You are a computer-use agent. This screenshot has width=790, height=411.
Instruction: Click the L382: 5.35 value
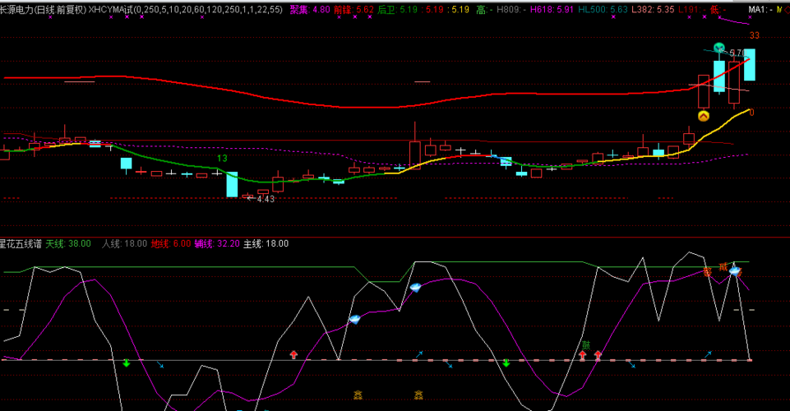pos(653,10)
